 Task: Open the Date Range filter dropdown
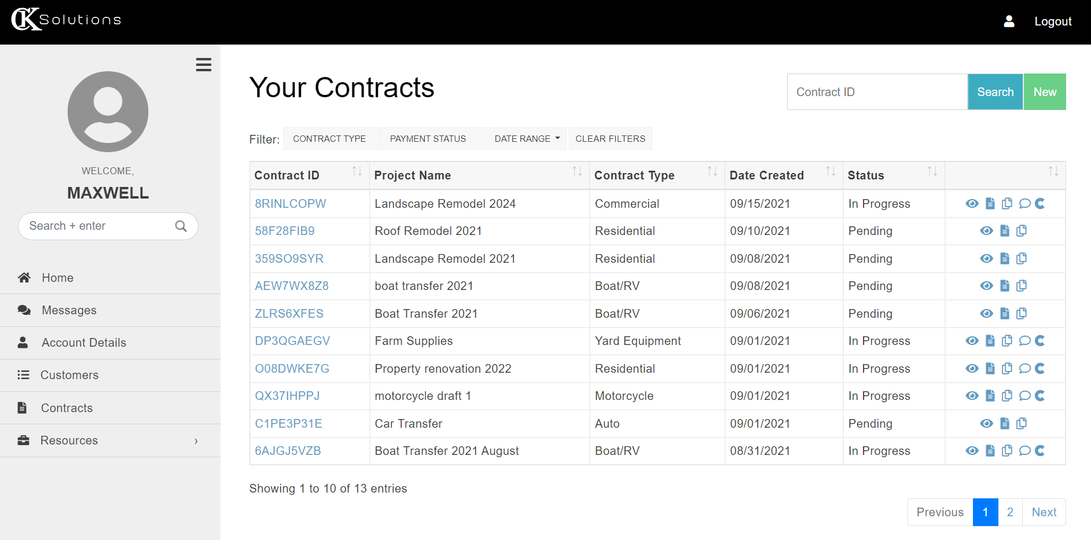click(527, 139)
